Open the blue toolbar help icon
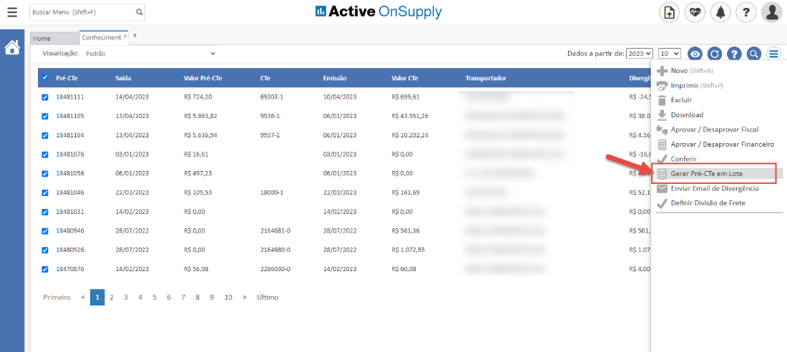Image resolution: width=787 pixels, height=352 pixels. 734,54
